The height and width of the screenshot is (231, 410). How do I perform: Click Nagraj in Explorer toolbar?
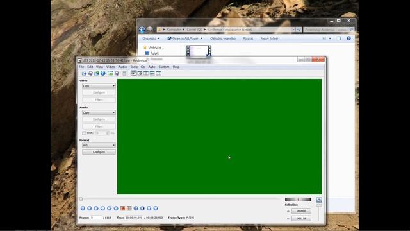[x=248, y=38]
